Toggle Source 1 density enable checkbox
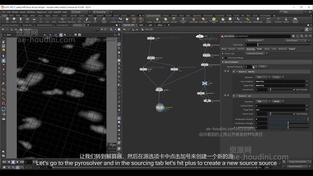 (237, 72)
